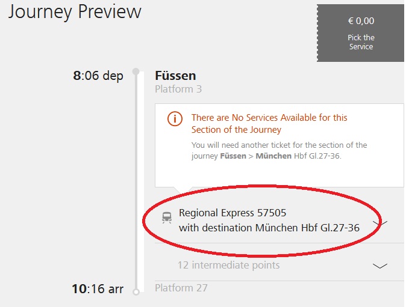
Task: Click the Platform 27 arrival label
Action: (181, 288)
